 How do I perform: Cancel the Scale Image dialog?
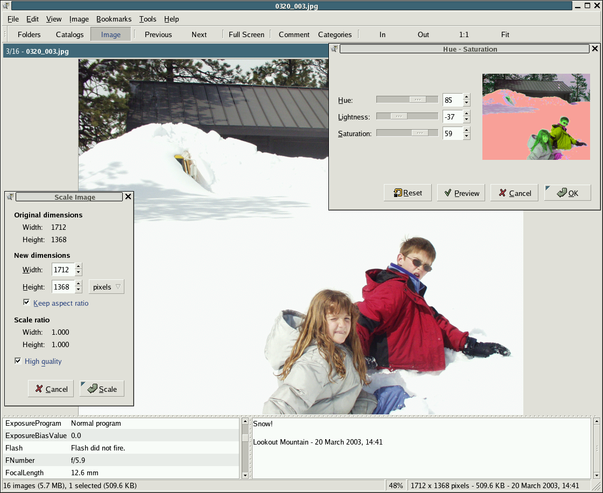(51, 389)
